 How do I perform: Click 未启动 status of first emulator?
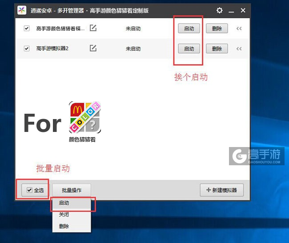pyautogui.click(x=133, y=28)
